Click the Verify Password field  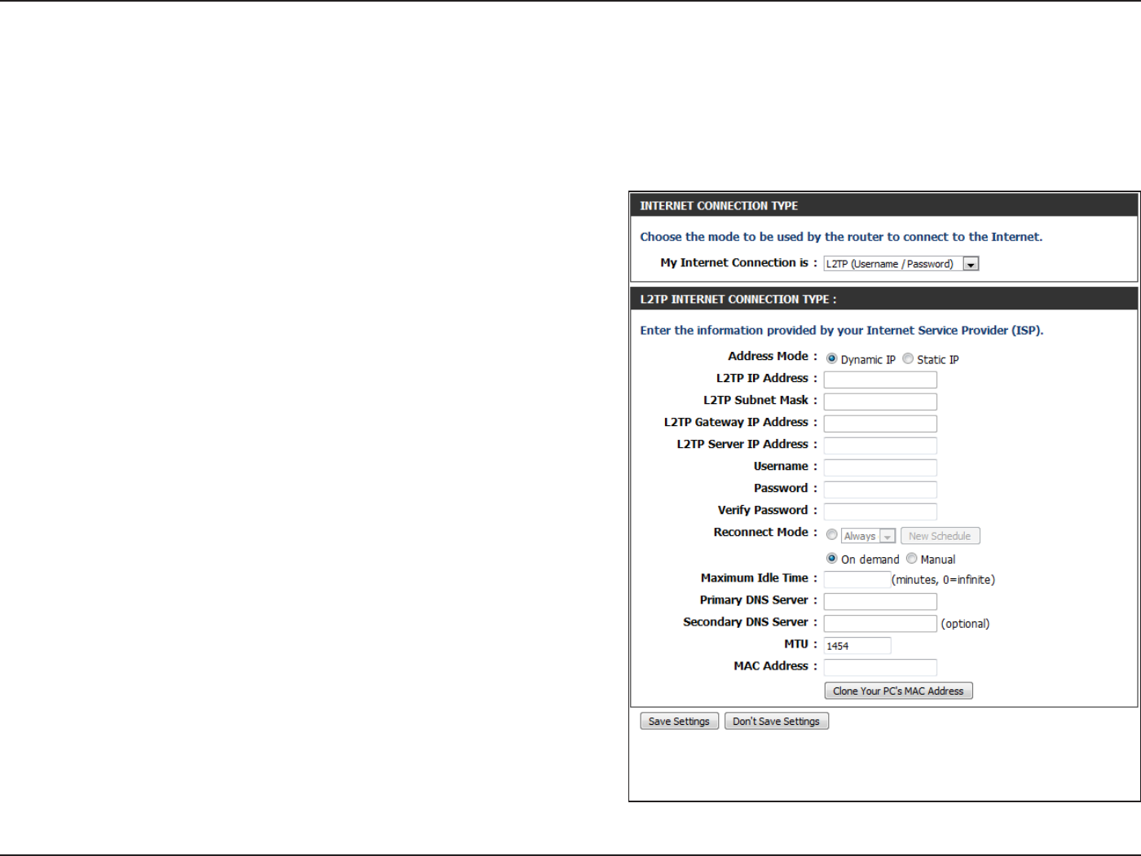coord(880,511)
